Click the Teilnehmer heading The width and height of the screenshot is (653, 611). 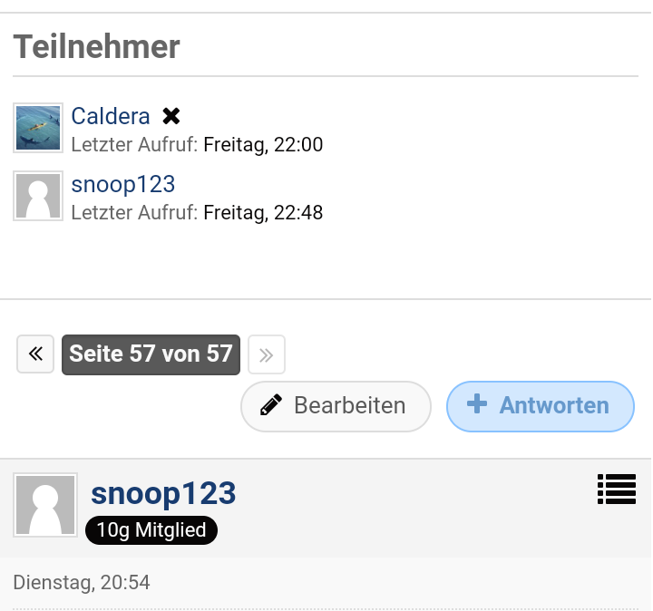pos(97,46)
